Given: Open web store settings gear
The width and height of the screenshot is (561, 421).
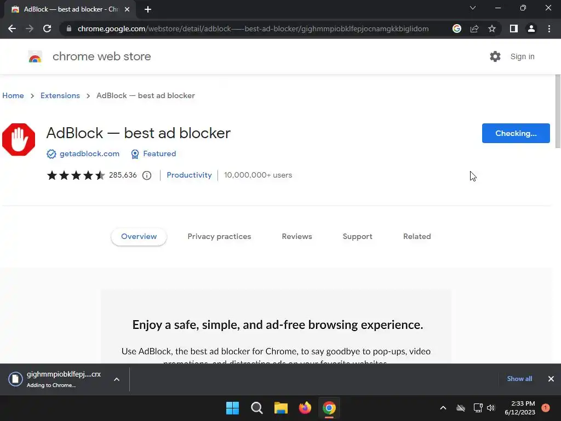Looking at the screenshot, I should point(495,56).
